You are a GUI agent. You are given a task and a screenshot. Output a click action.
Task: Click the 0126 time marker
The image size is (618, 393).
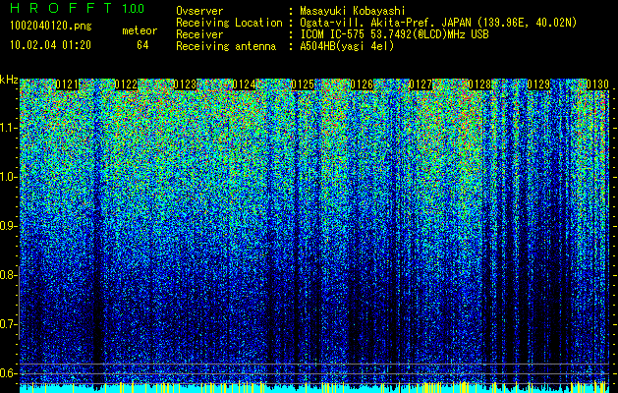tap(362, 84)
